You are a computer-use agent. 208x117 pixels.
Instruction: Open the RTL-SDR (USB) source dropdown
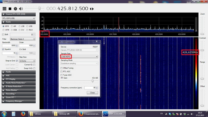[x=19, y=18]
